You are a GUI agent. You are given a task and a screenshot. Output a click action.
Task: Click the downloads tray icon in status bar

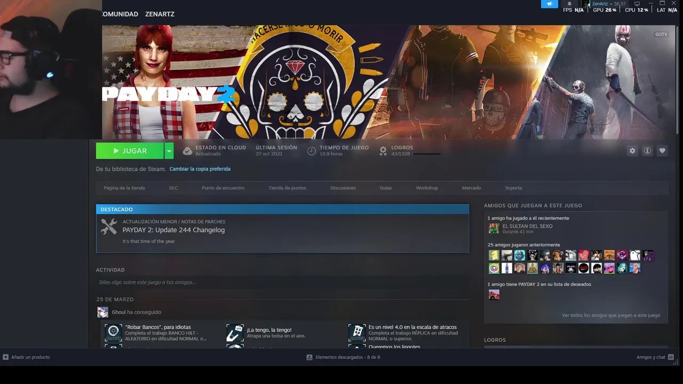point(309,357)
